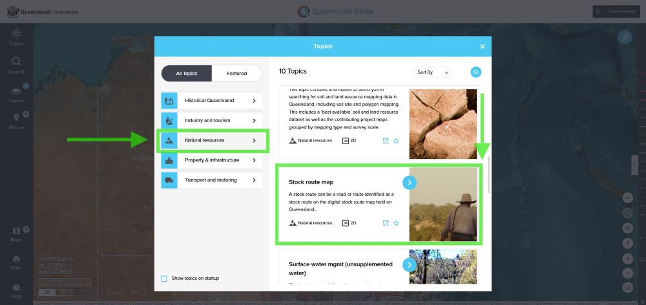Choose the Property & infrastructure category
The image size is (646, 305).
[211, 160]
